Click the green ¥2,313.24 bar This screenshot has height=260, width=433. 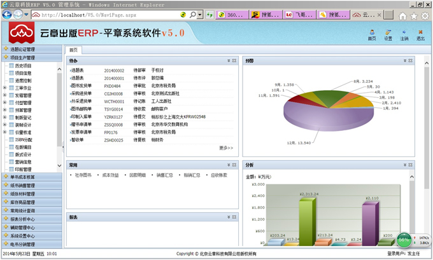point(306,222)
